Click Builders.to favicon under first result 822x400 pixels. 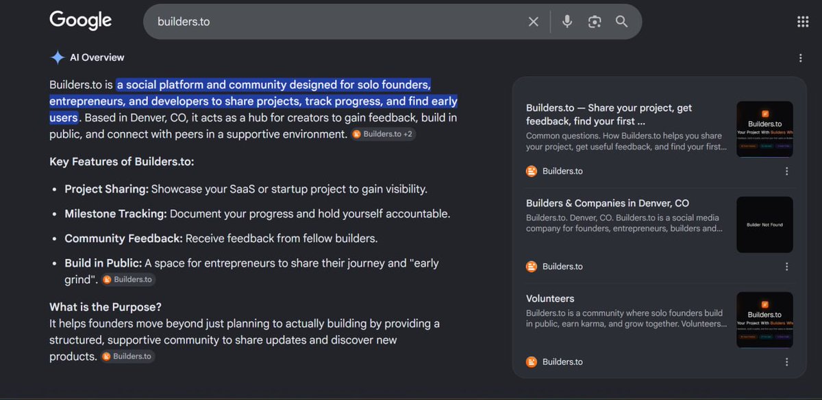pyautogui.click(x=532, y=171)
